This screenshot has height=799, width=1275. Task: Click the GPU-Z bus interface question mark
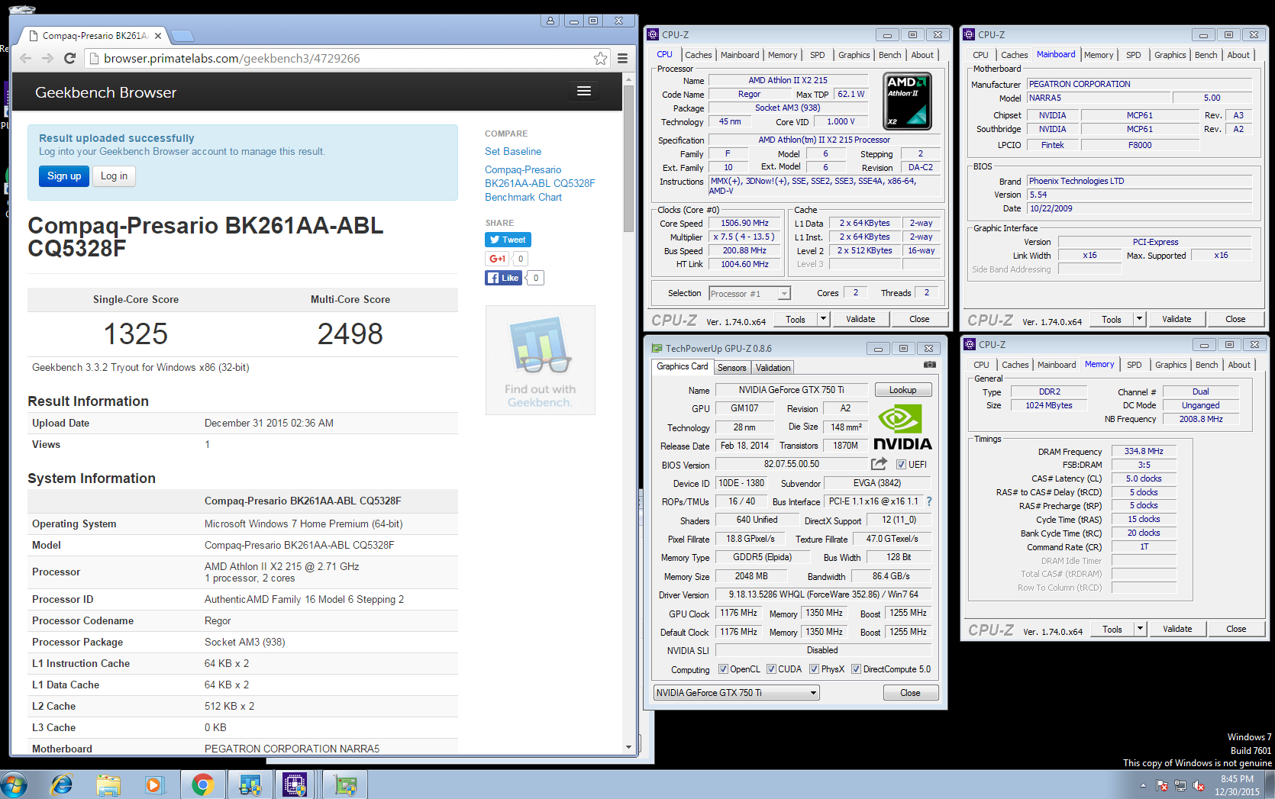[929, 501]
